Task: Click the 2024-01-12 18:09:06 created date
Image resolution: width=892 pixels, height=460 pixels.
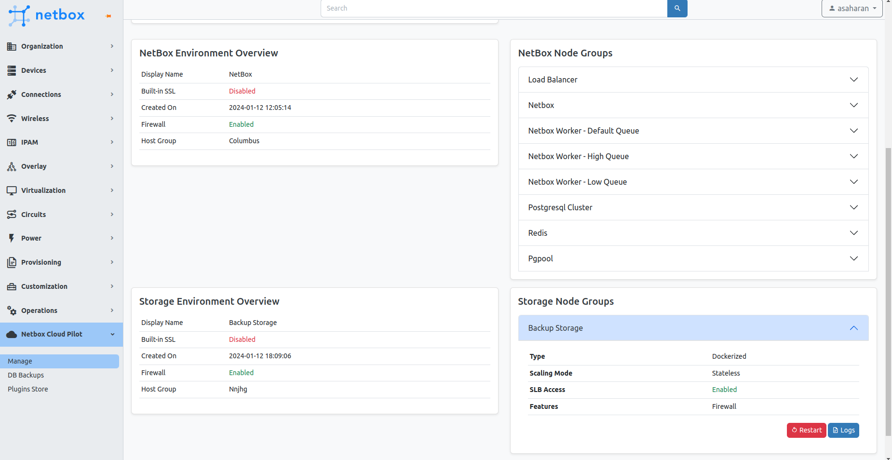Action: pos(260,356)
